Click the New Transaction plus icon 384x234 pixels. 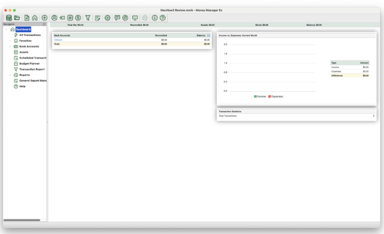click(x=45, y=18)
